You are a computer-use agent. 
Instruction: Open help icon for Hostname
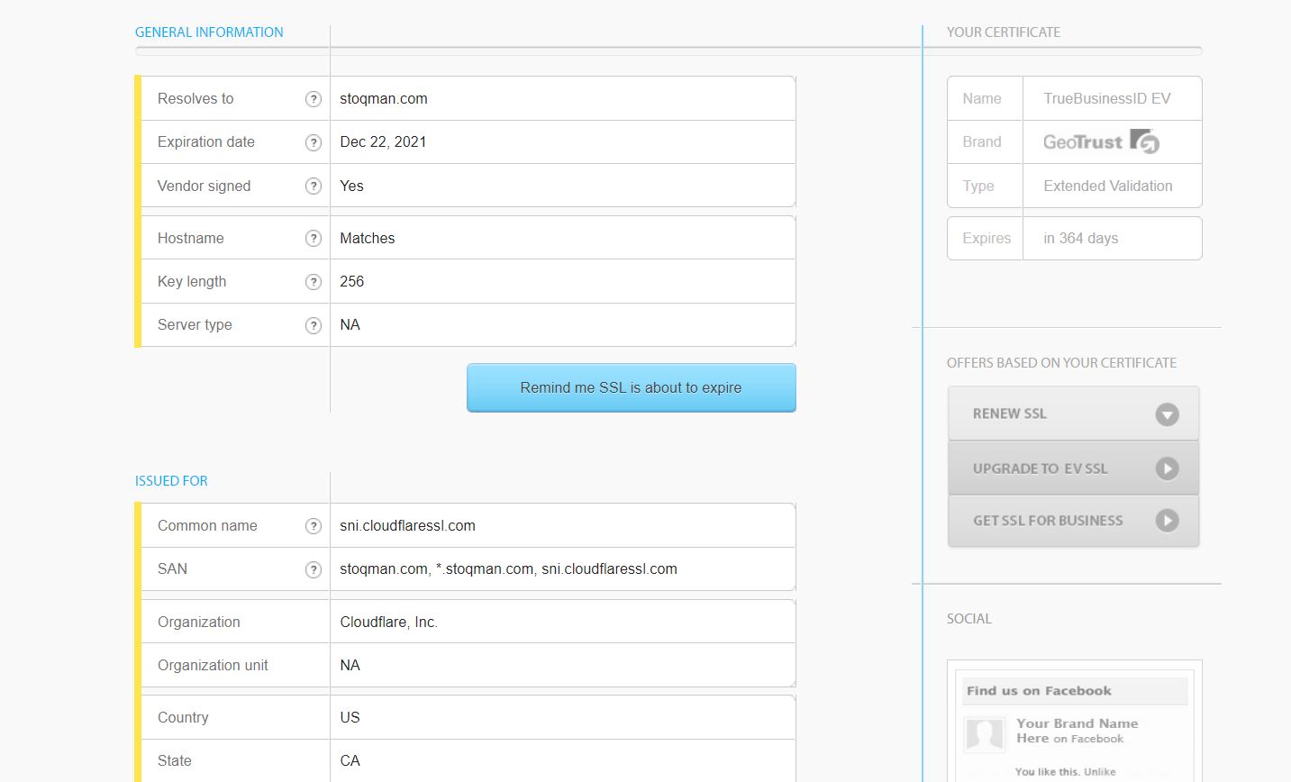tap(313, 239)
